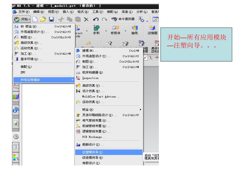Viewport: 238px width, 178px height.
Task: Click the orange X window icon
Action: [x=155, y=19]
